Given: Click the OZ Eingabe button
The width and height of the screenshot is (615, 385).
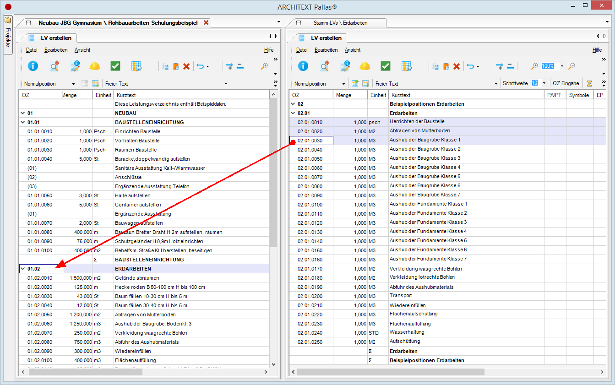Looking at the screenshot, I should 566,84.
